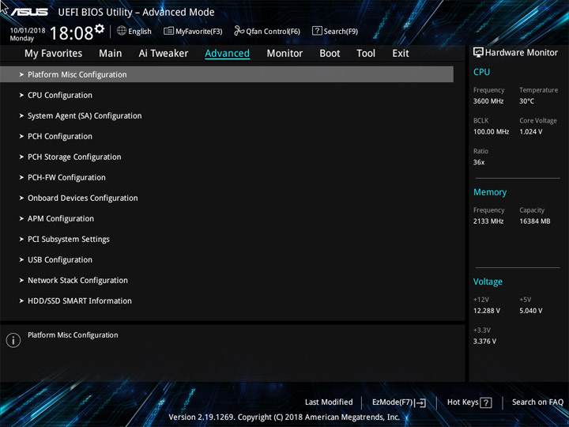Click CPU temperature value 30°C
Image resolution: width=569 pixels, height=427 pixels.
click(x=526, y=101)
